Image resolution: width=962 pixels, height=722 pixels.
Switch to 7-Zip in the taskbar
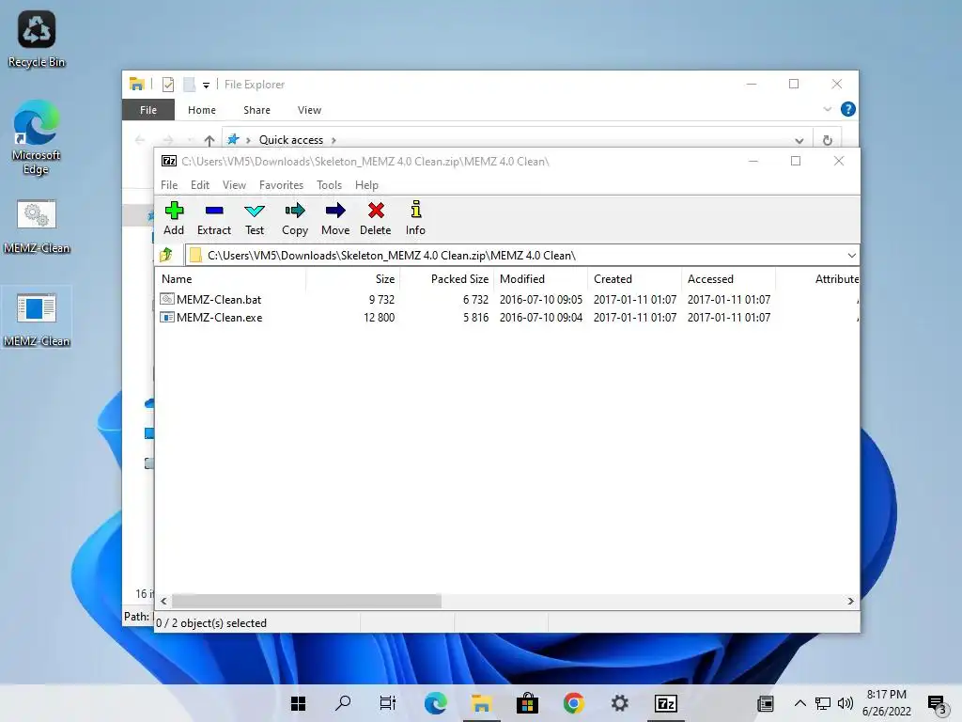click(666, 703)
